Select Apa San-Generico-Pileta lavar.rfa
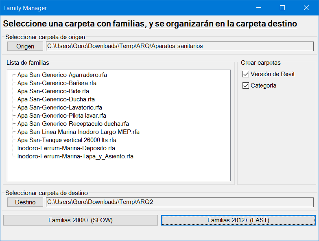The height and width of the screenshot is (241, 319). click(x=62, y=116)
